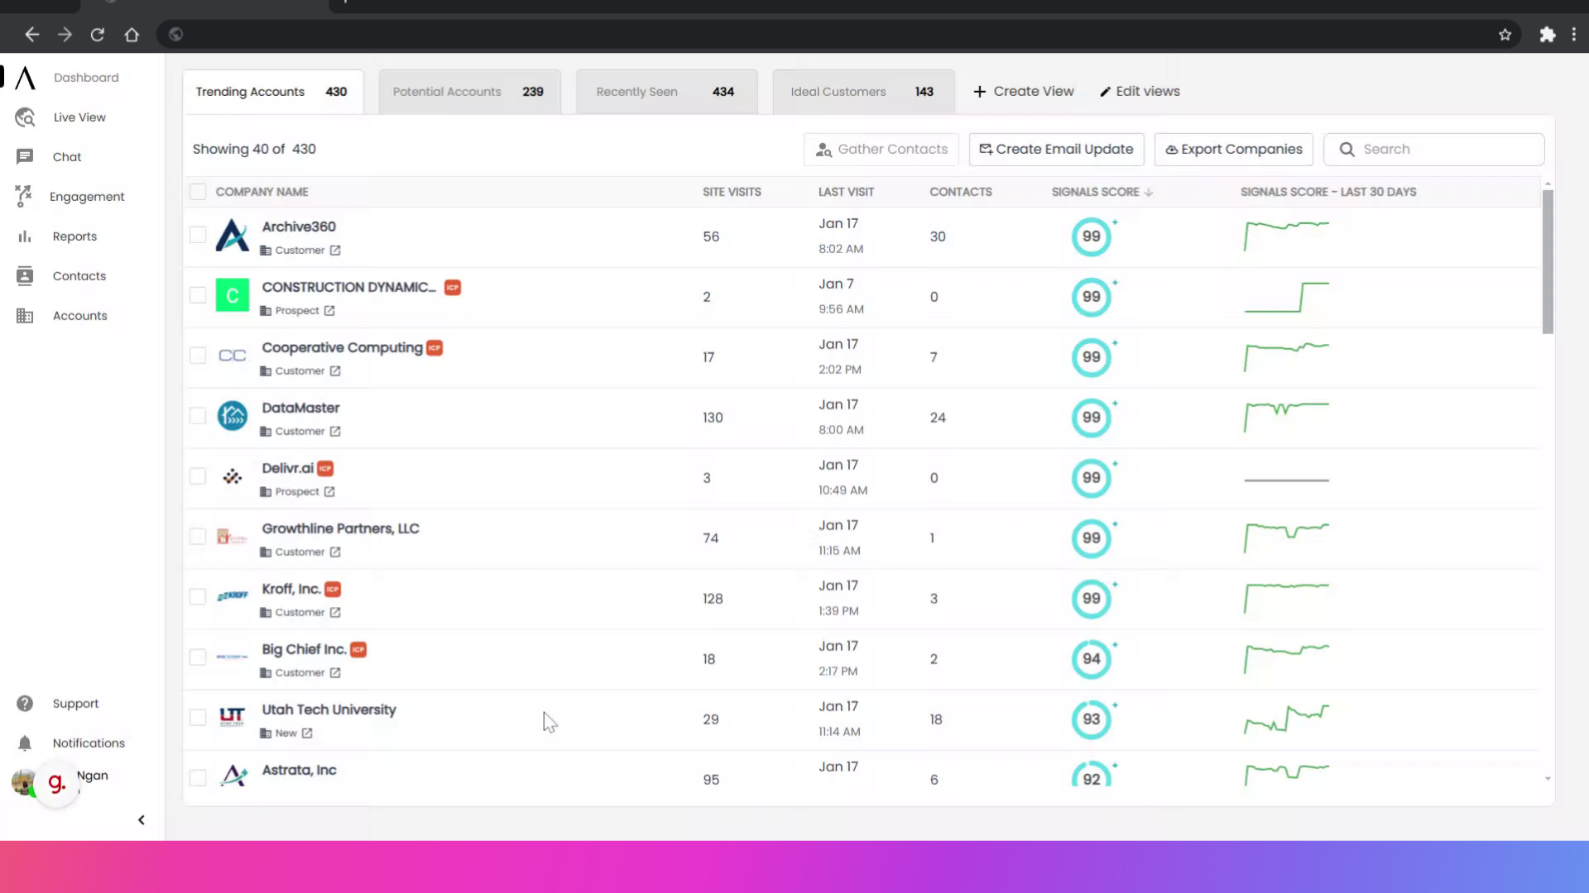Click Export Companies button
Image resolution: width=1589 pixels, height=893 pixels.
[1234, 150]
